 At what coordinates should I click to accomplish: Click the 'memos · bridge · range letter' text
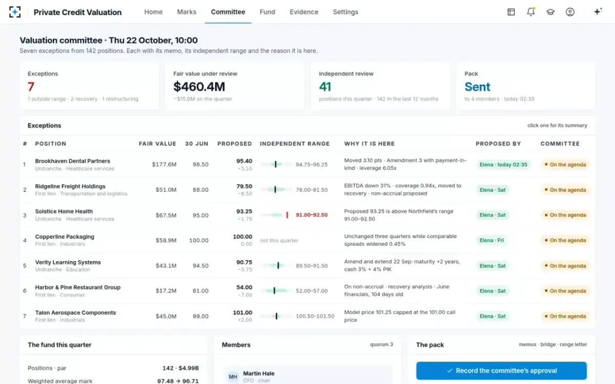(553, 345)
